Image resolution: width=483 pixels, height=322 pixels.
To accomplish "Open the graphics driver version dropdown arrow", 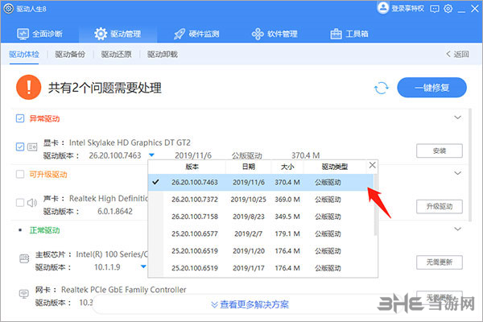I will pos(151,155).
